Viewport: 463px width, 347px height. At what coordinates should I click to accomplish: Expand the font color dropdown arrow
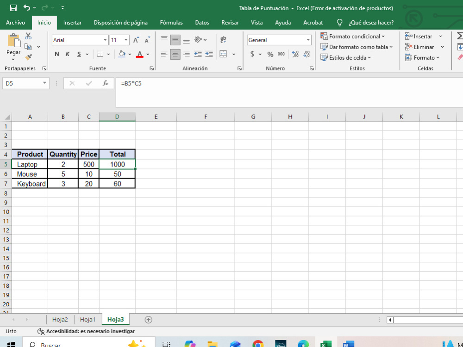click(x=148, y=54)
